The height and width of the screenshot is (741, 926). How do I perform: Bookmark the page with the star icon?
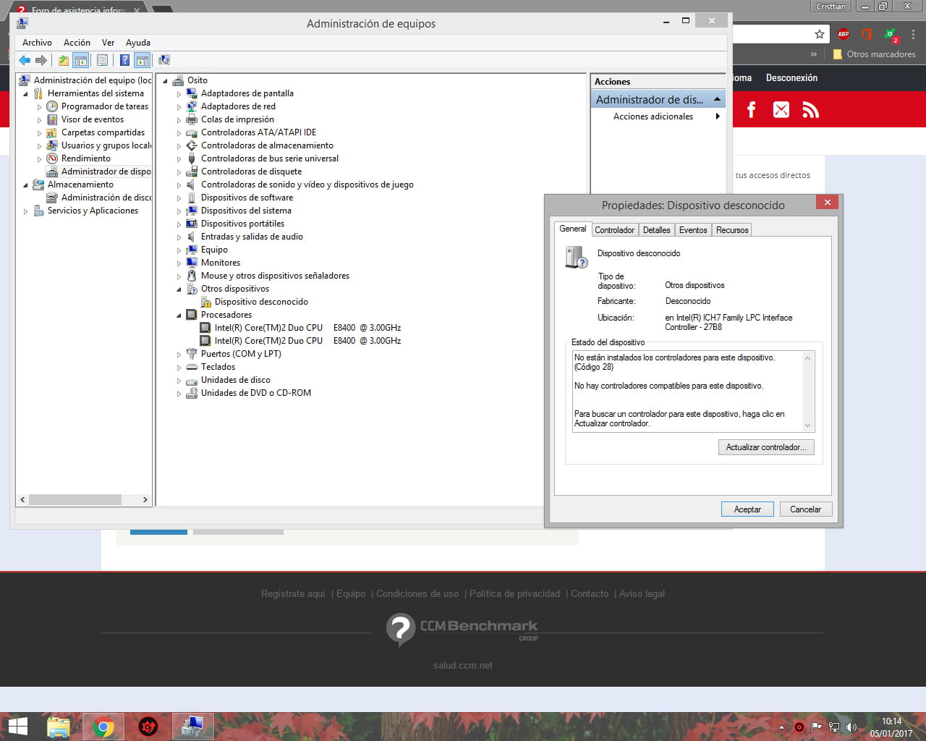[819, 34]
